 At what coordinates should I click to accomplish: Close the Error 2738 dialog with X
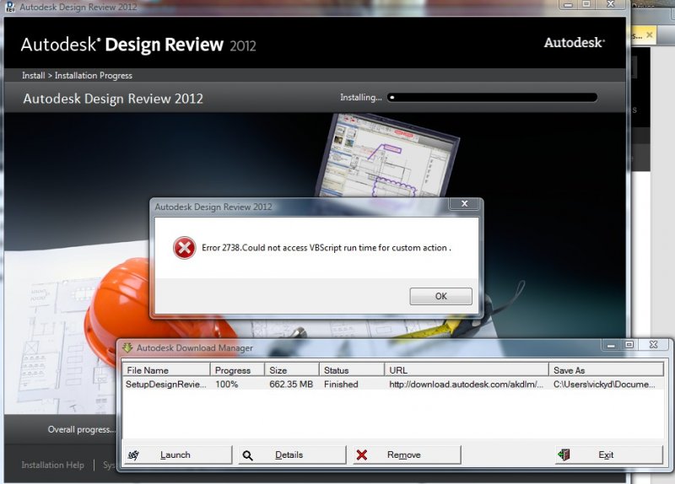tap(464, 204)
